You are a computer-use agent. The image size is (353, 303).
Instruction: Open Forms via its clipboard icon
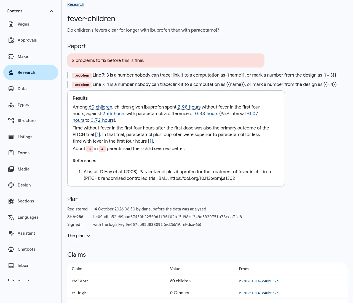point(11,153)
